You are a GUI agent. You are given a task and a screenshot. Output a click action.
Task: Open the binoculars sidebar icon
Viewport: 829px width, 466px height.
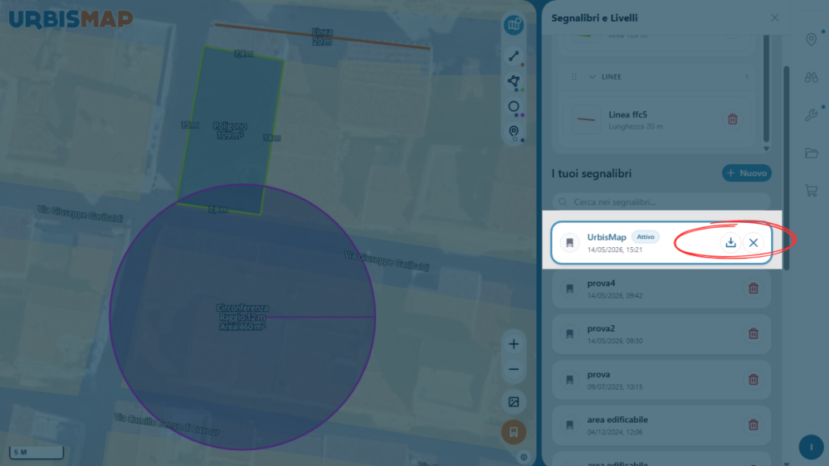coord(811,77)
